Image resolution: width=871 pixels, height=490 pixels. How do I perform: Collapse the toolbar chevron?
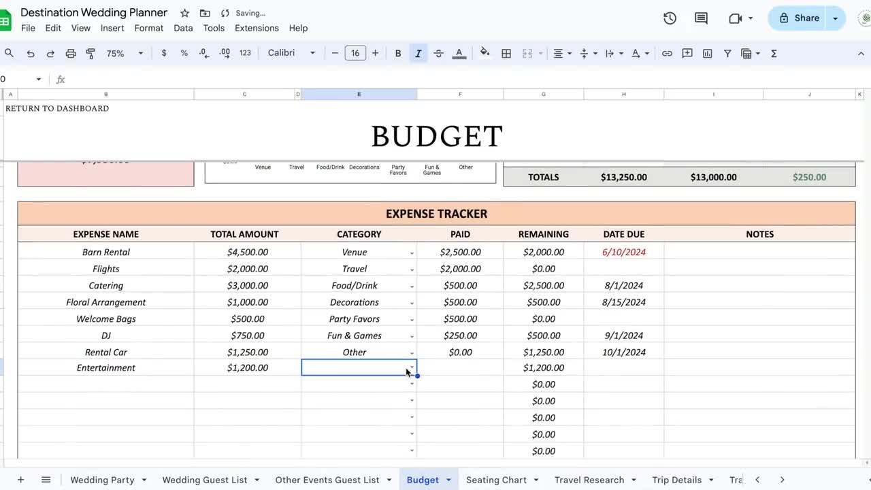(x=861, y=53)
